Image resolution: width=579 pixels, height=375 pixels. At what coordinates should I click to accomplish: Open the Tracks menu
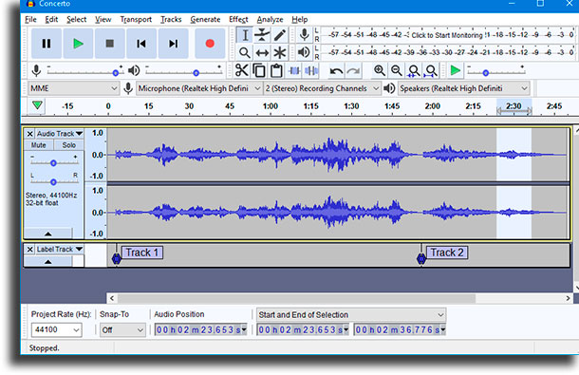[171, 20]
